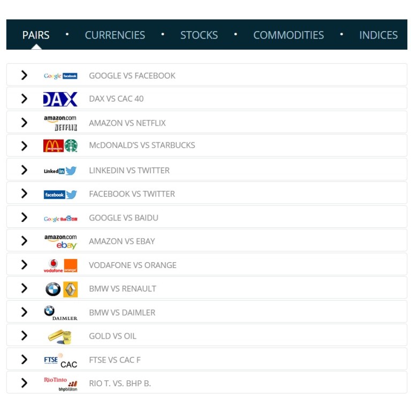The image size is (411, 398).
Task: Click the Amazon eBay logo icon
Action: (x=60, y=241)
